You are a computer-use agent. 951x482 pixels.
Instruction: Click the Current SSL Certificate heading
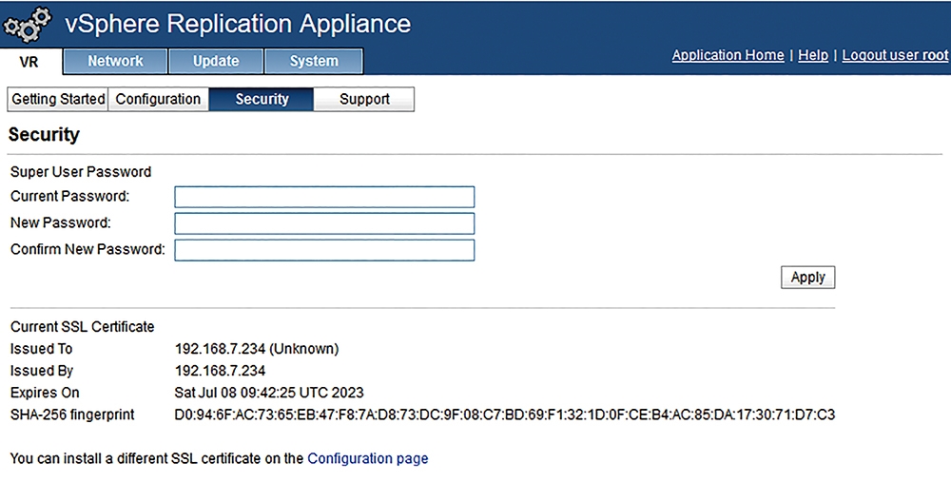pos(83,327)
